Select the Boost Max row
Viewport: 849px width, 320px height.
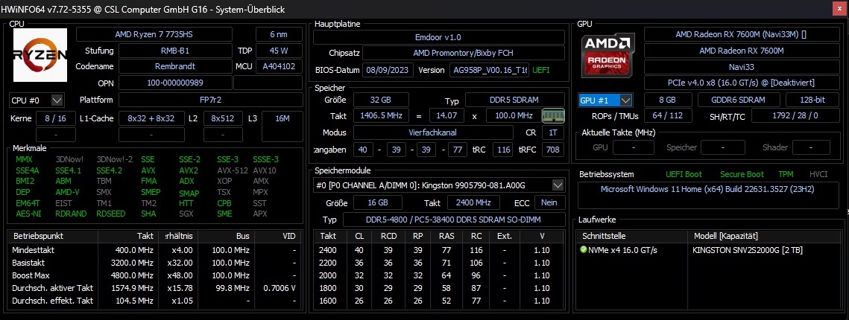(x=155, y=275)
